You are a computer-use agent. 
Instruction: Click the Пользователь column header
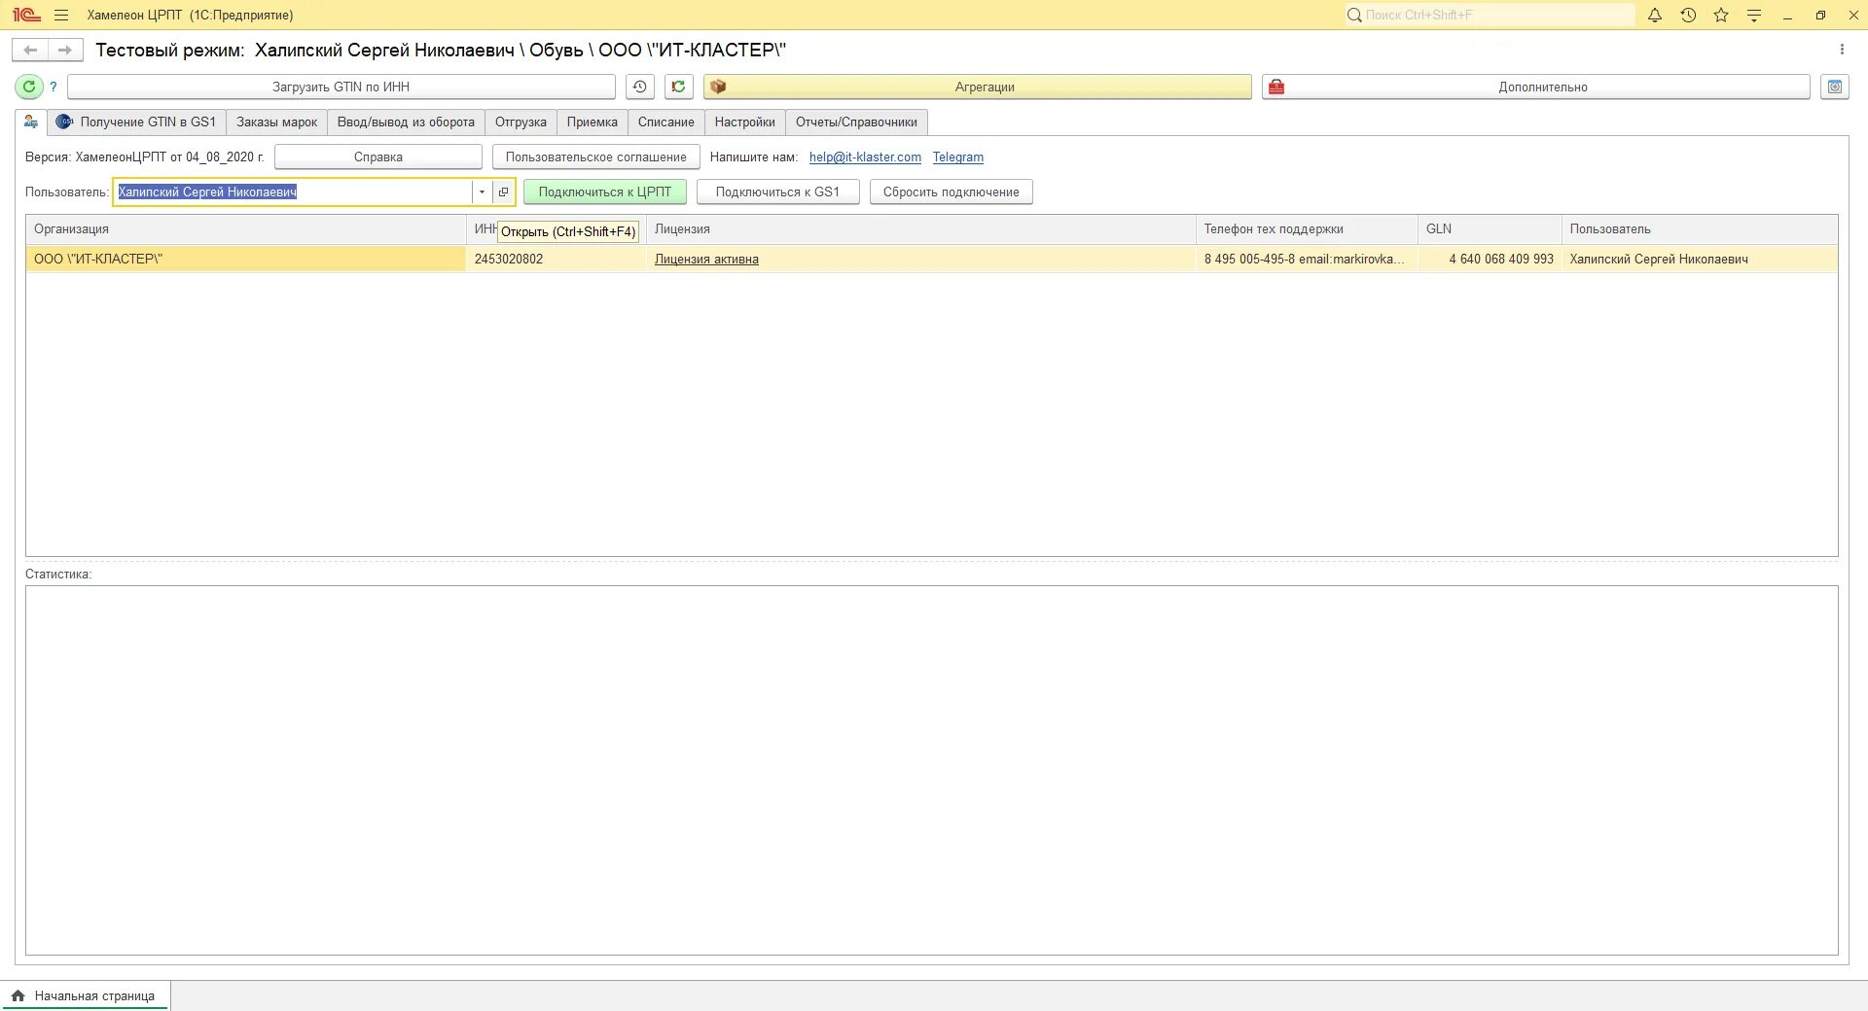pos(1700,229)
